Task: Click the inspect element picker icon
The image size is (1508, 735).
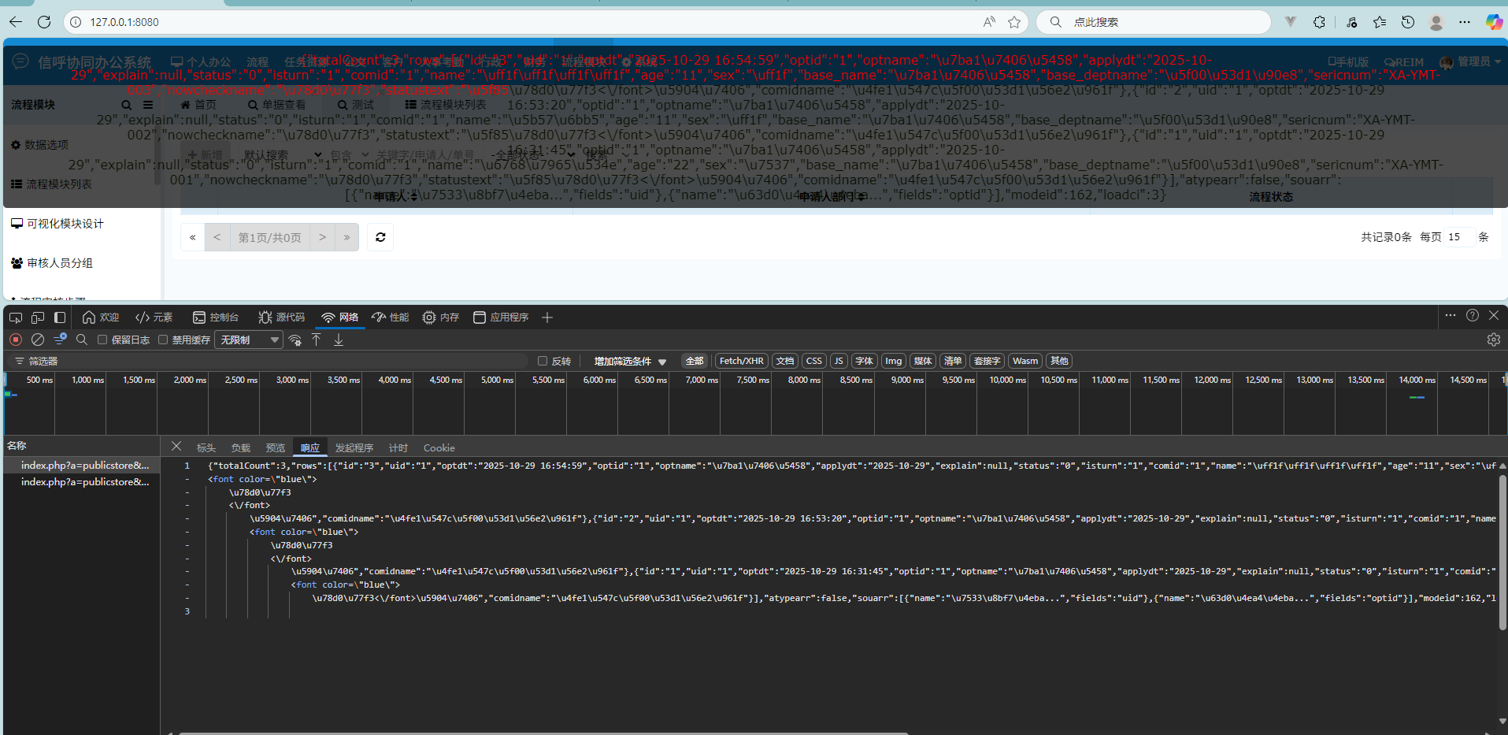Action: tap(16, 317)
